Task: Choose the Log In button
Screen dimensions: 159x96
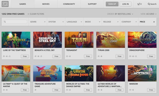Action: [125, 4]
